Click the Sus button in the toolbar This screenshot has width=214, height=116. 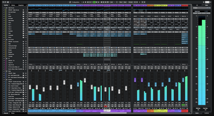pos(121,2)
